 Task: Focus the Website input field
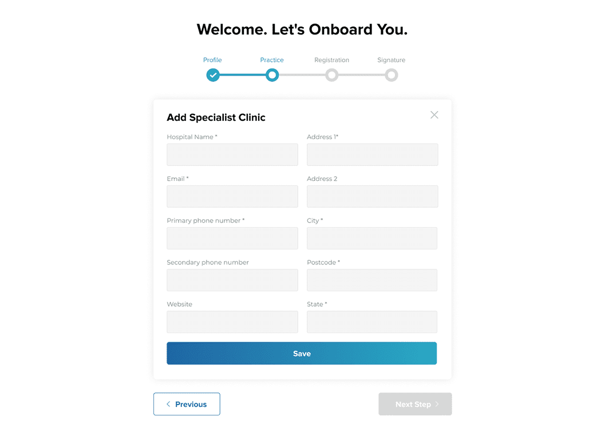(x=232, y=322)
